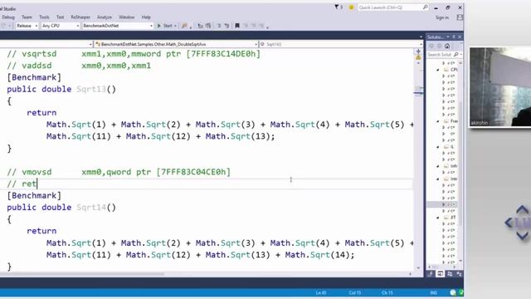Click the editor horizontal scrollbar

coord(82,274)
